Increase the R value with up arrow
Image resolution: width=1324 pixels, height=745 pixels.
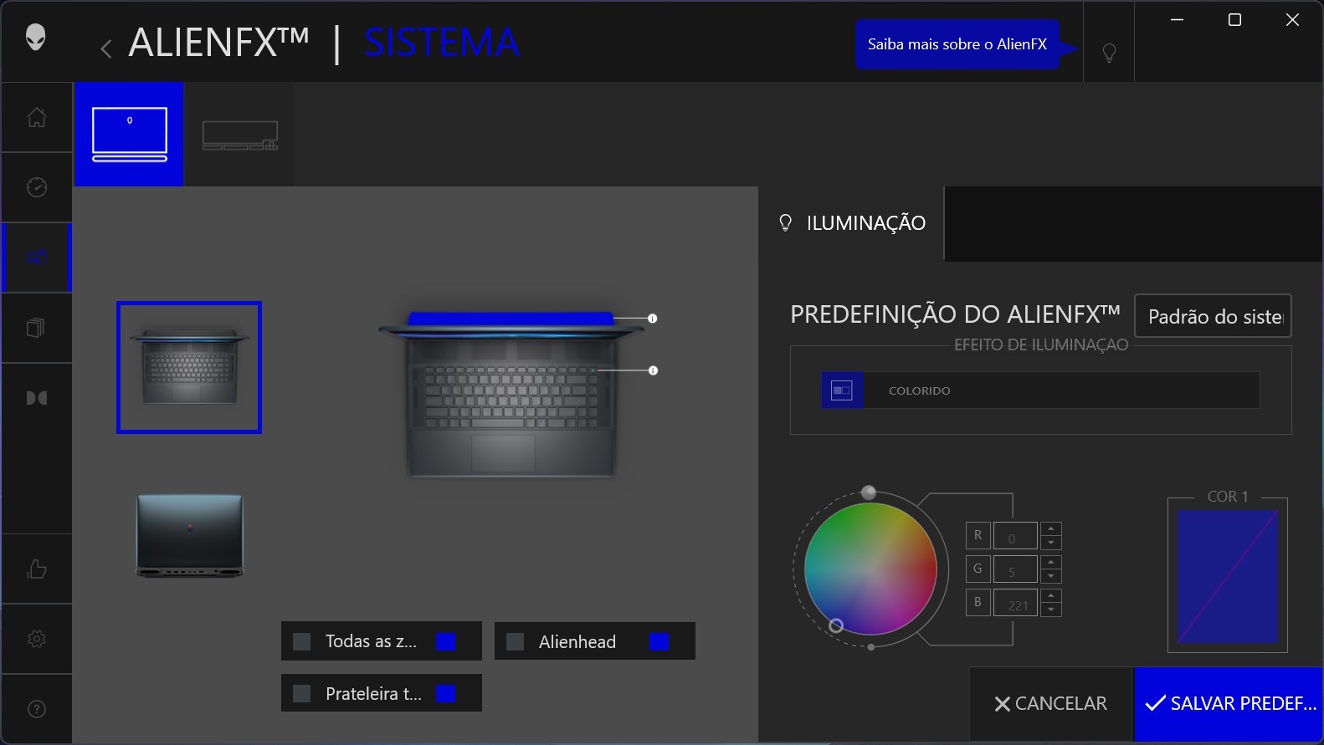click(x=1051, y=528)
